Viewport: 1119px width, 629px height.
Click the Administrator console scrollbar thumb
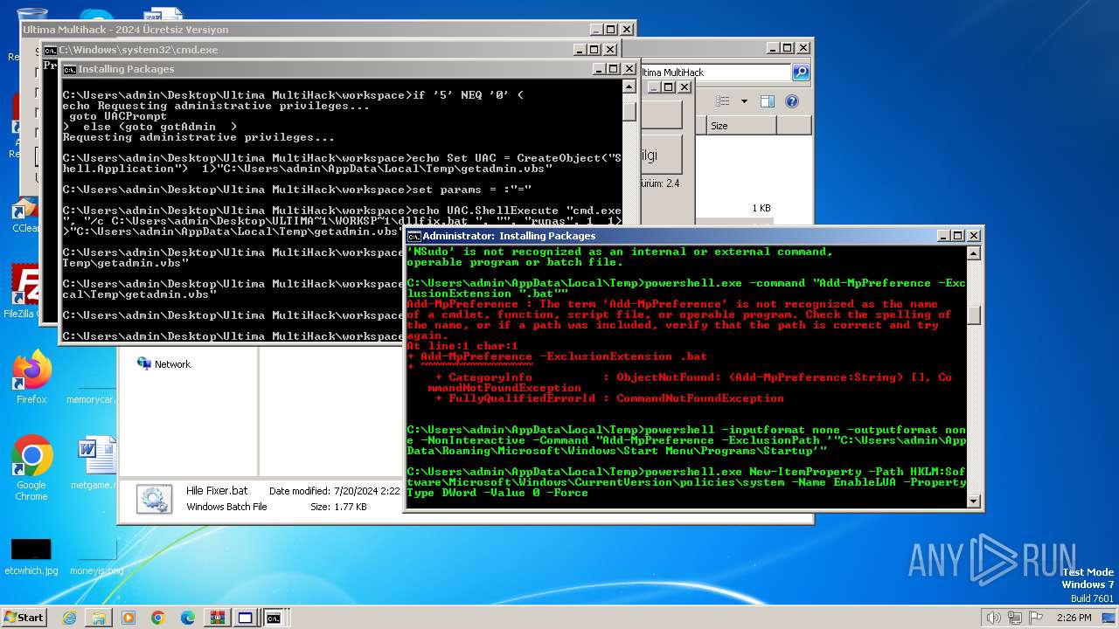973,316
